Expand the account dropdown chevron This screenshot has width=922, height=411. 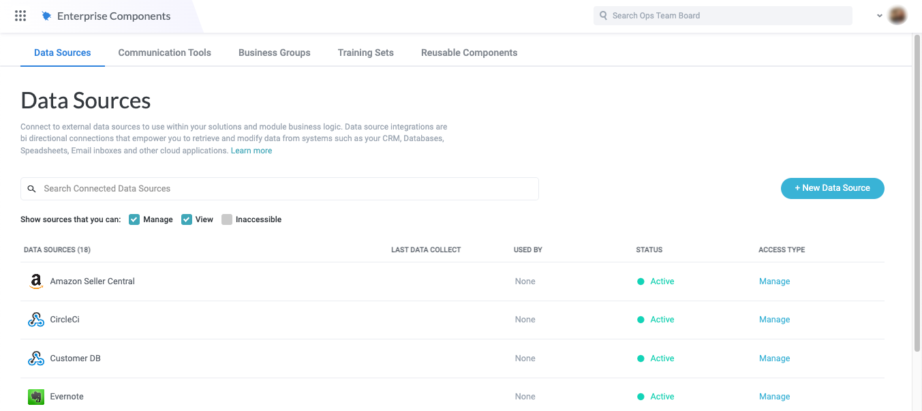pos(880,16)
